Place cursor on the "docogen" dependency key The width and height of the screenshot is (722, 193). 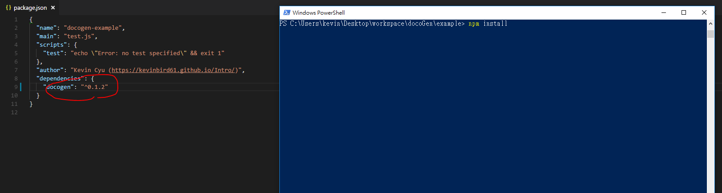[x=58, y=87]
